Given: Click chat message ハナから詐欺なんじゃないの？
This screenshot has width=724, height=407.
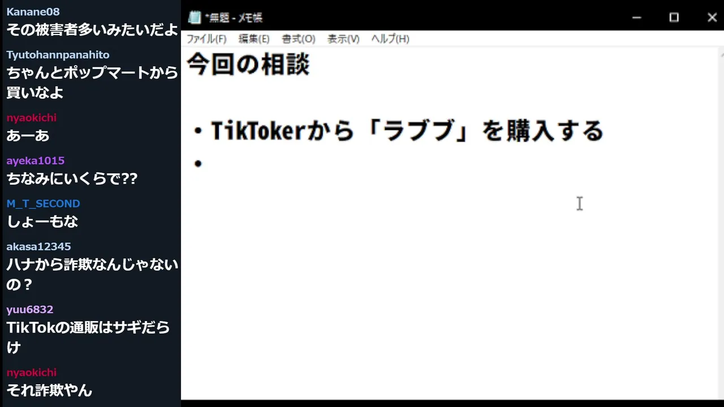Looking at the screenshot, I should click(x=92, y=274).
